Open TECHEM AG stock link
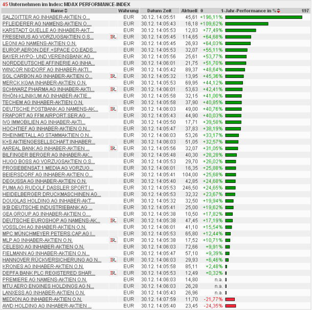This screenshot has height=310, width=312. point(43,102)
